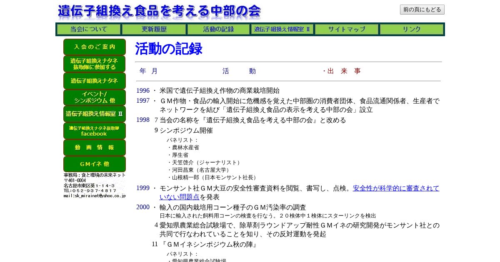This screenshot has height=262, width=500.
Task: Click the 事務局：食と環境の未来ネット text
Action: (x=95, y=175)
